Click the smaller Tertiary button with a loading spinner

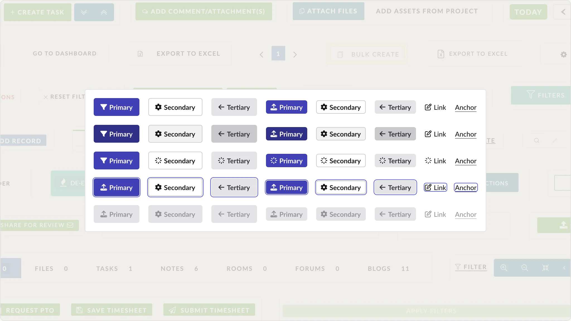pyautogui.click(x=395, y=160)
